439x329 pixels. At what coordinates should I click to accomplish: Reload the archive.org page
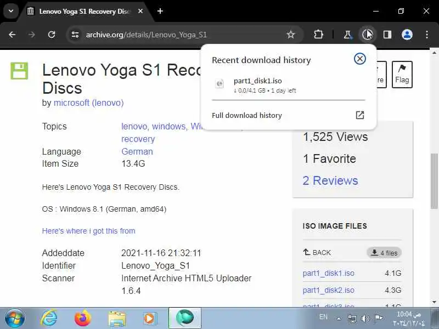coord(52,35)
